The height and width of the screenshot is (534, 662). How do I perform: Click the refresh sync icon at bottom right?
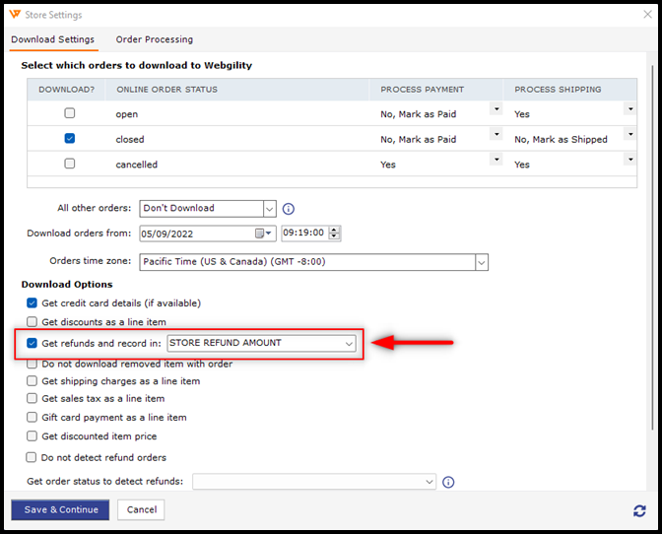(x=639, y=510)
